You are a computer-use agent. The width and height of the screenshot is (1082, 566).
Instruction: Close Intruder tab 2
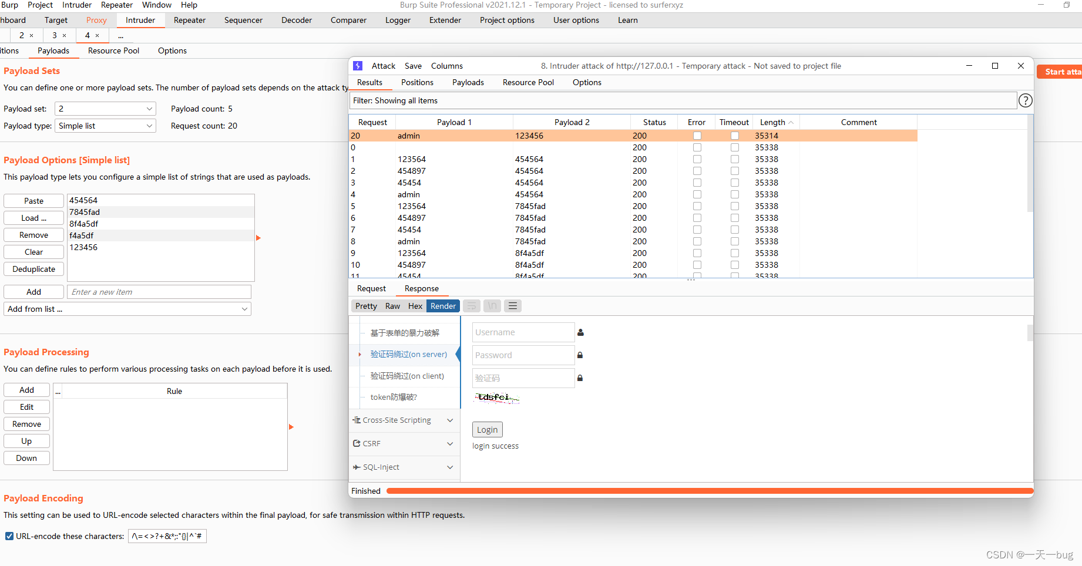point(32,35)
